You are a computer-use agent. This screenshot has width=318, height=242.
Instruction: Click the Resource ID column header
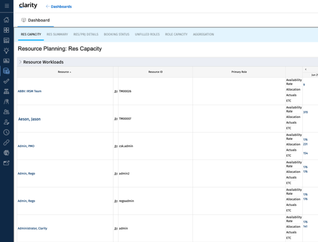[x=156, y=72]
